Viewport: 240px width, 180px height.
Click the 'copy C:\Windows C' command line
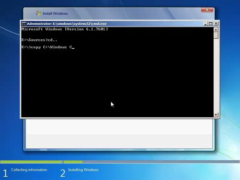(x=48, y=47)
